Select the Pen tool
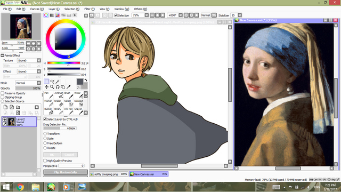Screen dimensions: 341x192 [48, 95]
